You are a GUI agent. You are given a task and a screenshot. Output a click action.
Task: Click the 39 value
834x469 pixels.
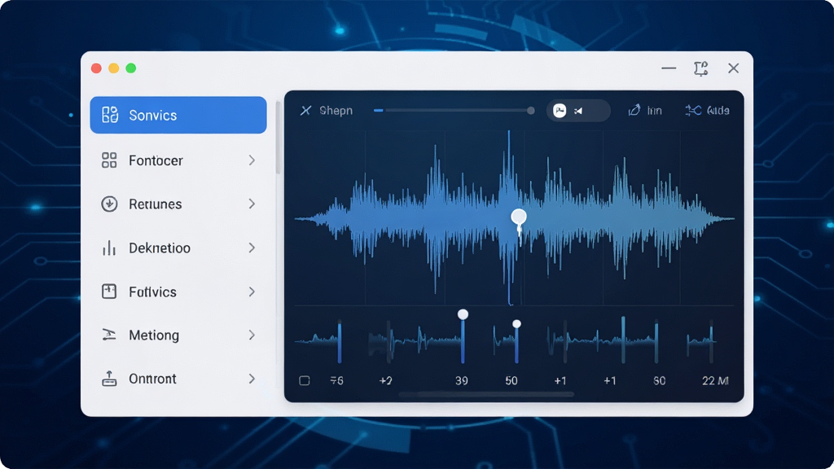(462, 381)
